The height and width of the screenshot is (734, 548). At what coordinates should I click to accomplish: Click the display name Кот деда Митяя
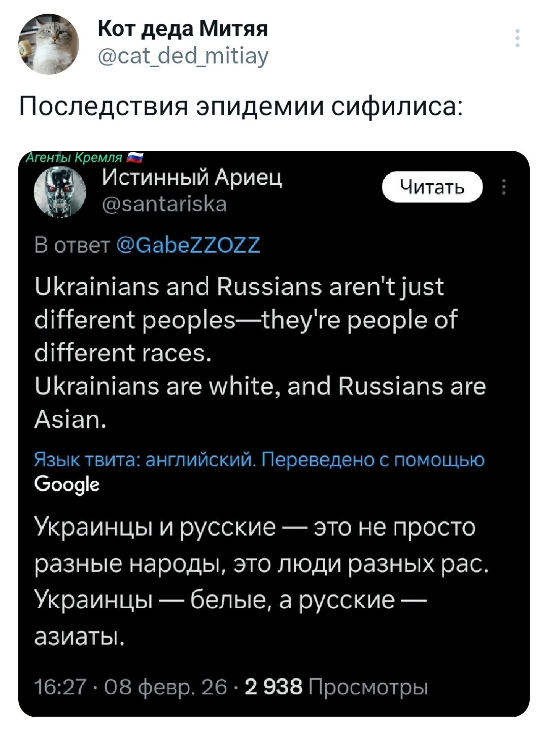tap(183, 29)
